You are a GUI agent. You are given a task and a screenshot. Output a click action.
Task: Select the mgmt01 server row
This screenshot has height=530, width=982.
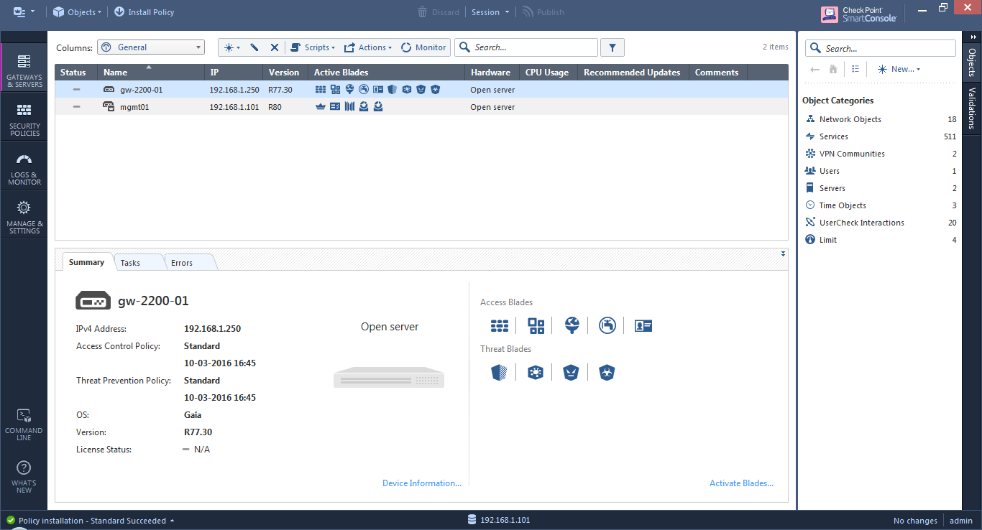(x=421, y=107)
